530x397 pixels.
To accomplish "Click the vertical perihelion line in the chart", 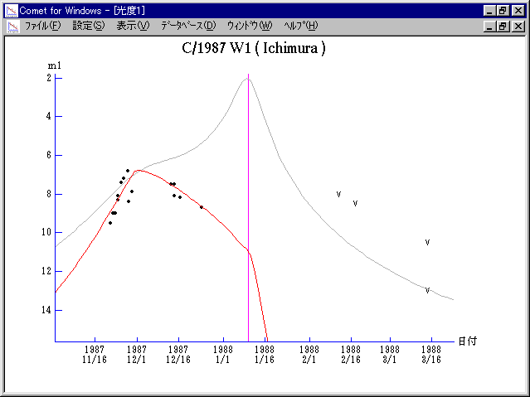I will tap(248, 207).
